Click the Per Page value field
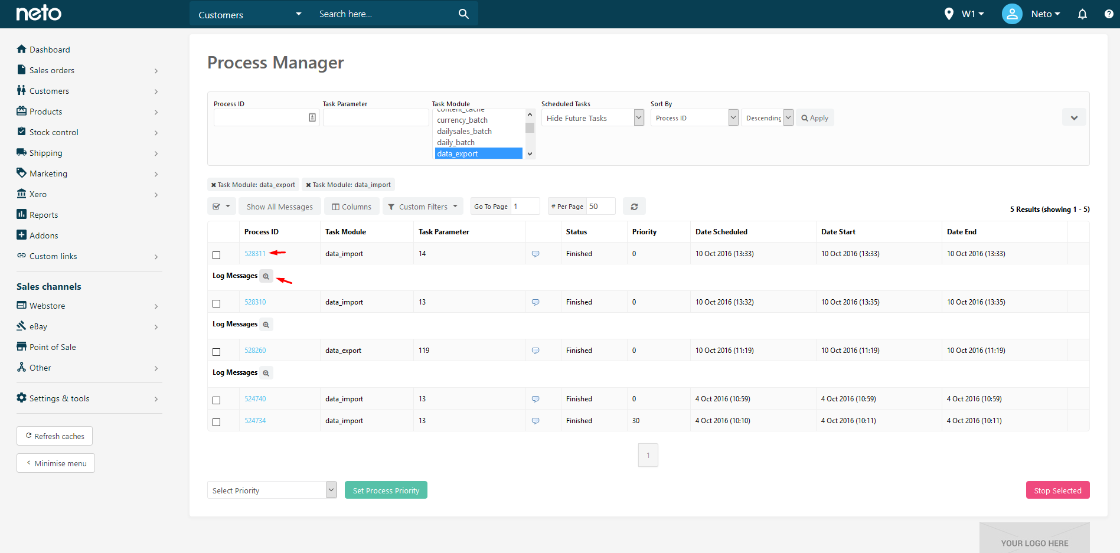1120x553 pixels. (x=600, y=206)
